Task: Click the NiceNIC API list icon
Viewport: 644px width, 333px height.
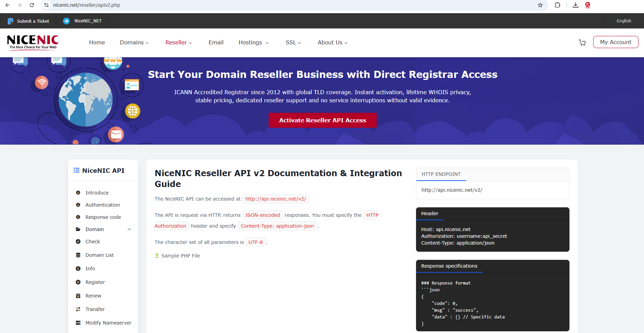Action: click(x=77, y=170)
